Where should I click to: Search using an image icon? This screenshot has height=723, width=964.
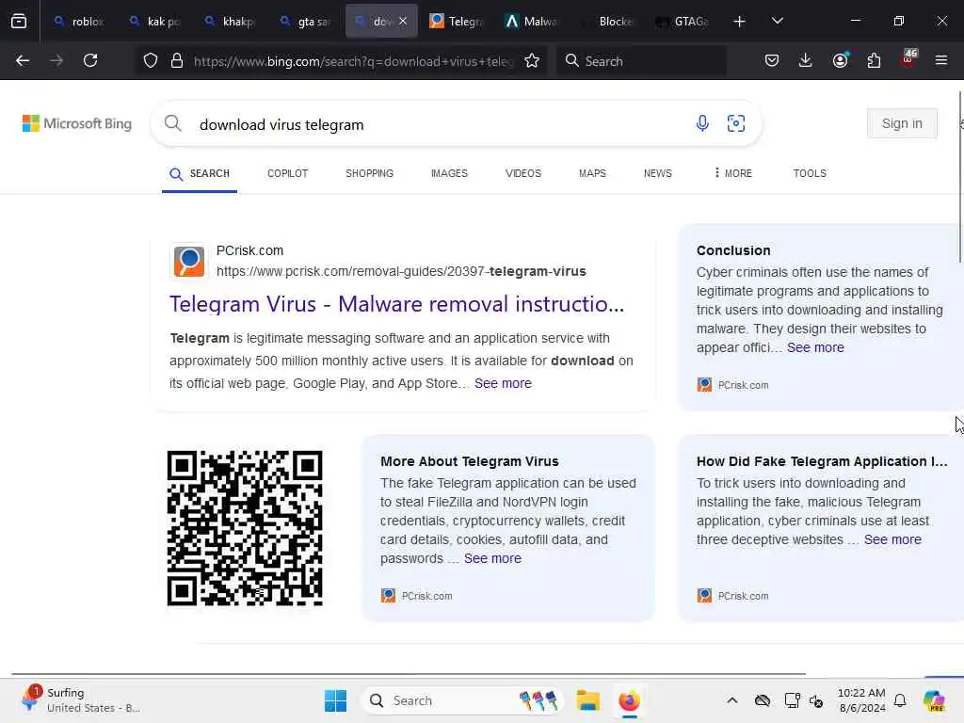point(736,123)
